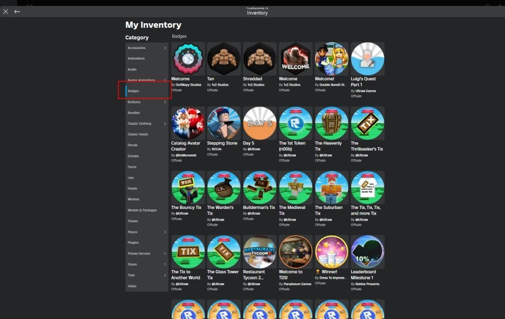Click the back arrow at top left
The width and height of the screenshot is (505, 319).
(x=17, y=11)
